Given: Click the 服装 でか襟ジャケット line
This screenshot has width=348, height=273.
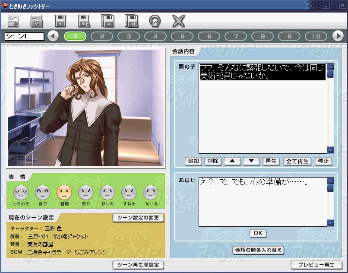Looking at the screenshot, I should [49, 236].
